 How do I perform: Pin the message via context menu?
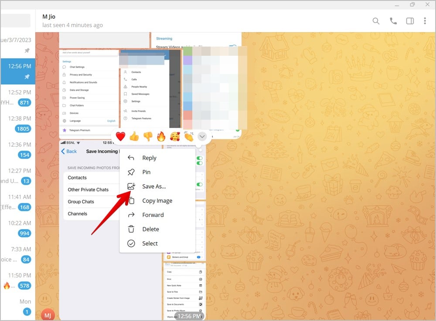(146, 172)
